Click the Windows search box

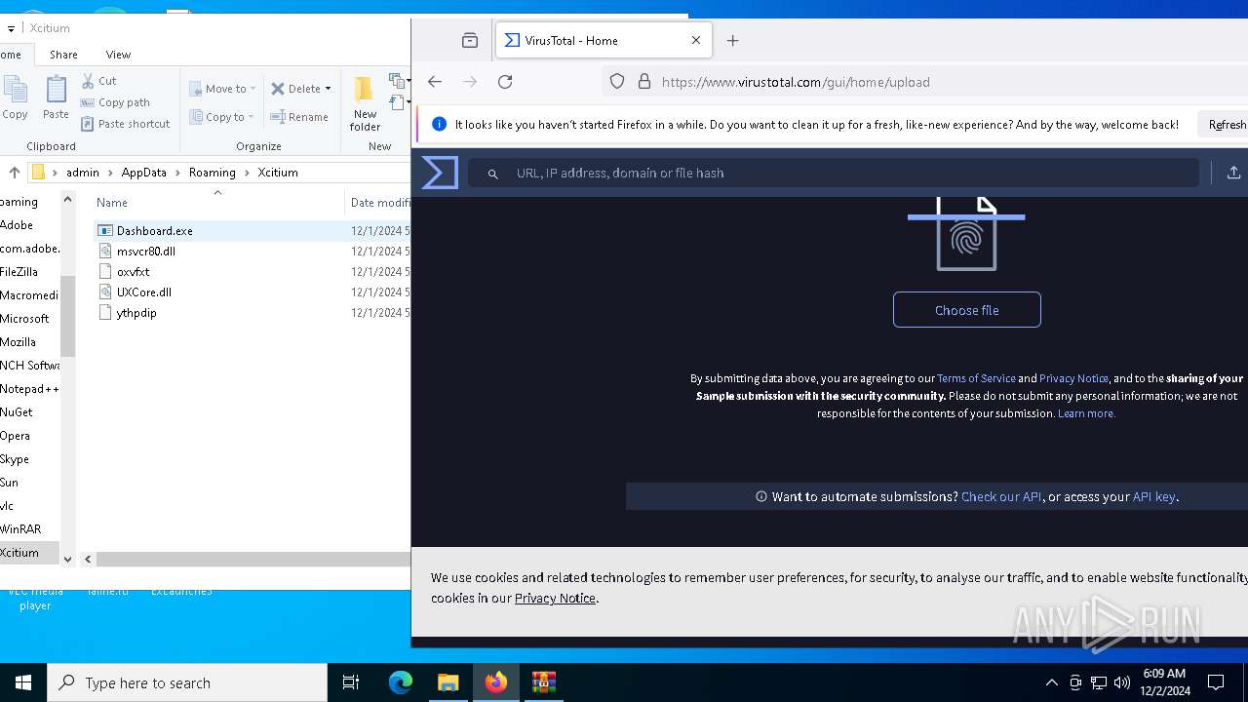(187, 682)
